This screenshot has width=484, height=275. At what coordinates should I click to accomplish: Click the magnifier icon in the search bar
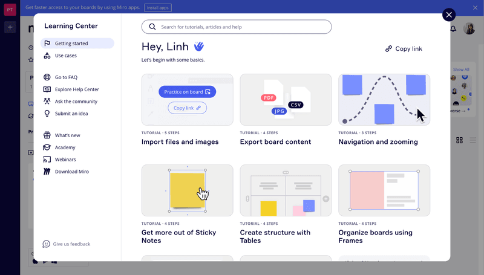click(152, 27)
